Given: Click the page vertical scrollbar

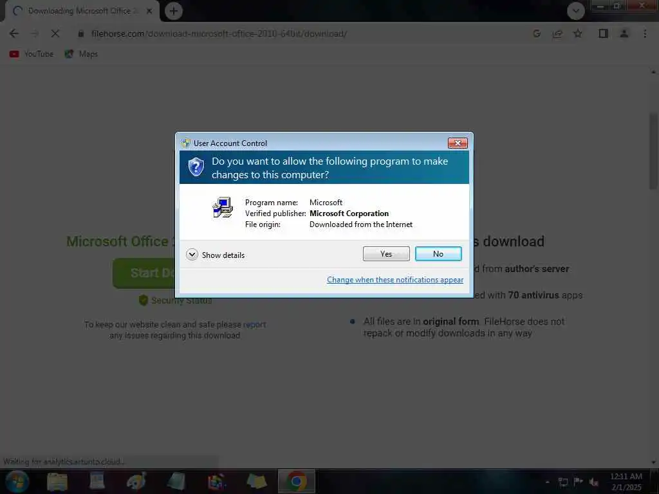Looking at the screenshot, I should tap(653, 151).
